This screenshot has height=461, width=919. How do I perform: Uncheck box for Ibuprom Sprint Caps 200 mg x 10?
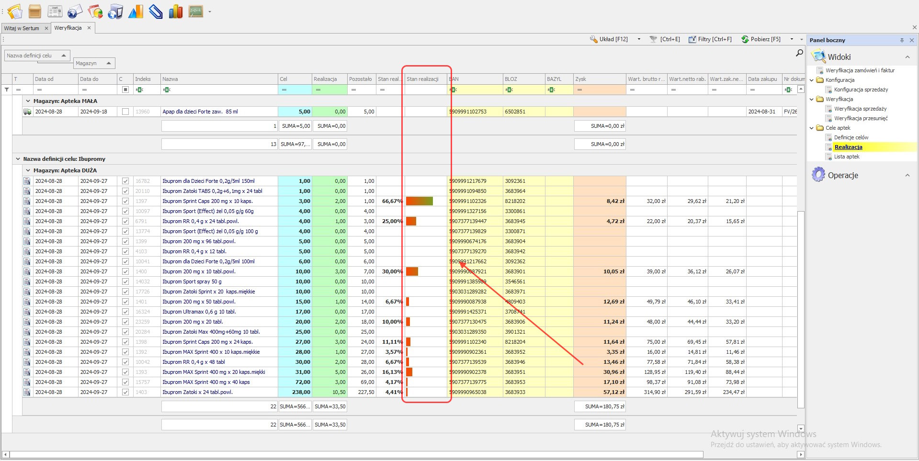pos(125,201)
